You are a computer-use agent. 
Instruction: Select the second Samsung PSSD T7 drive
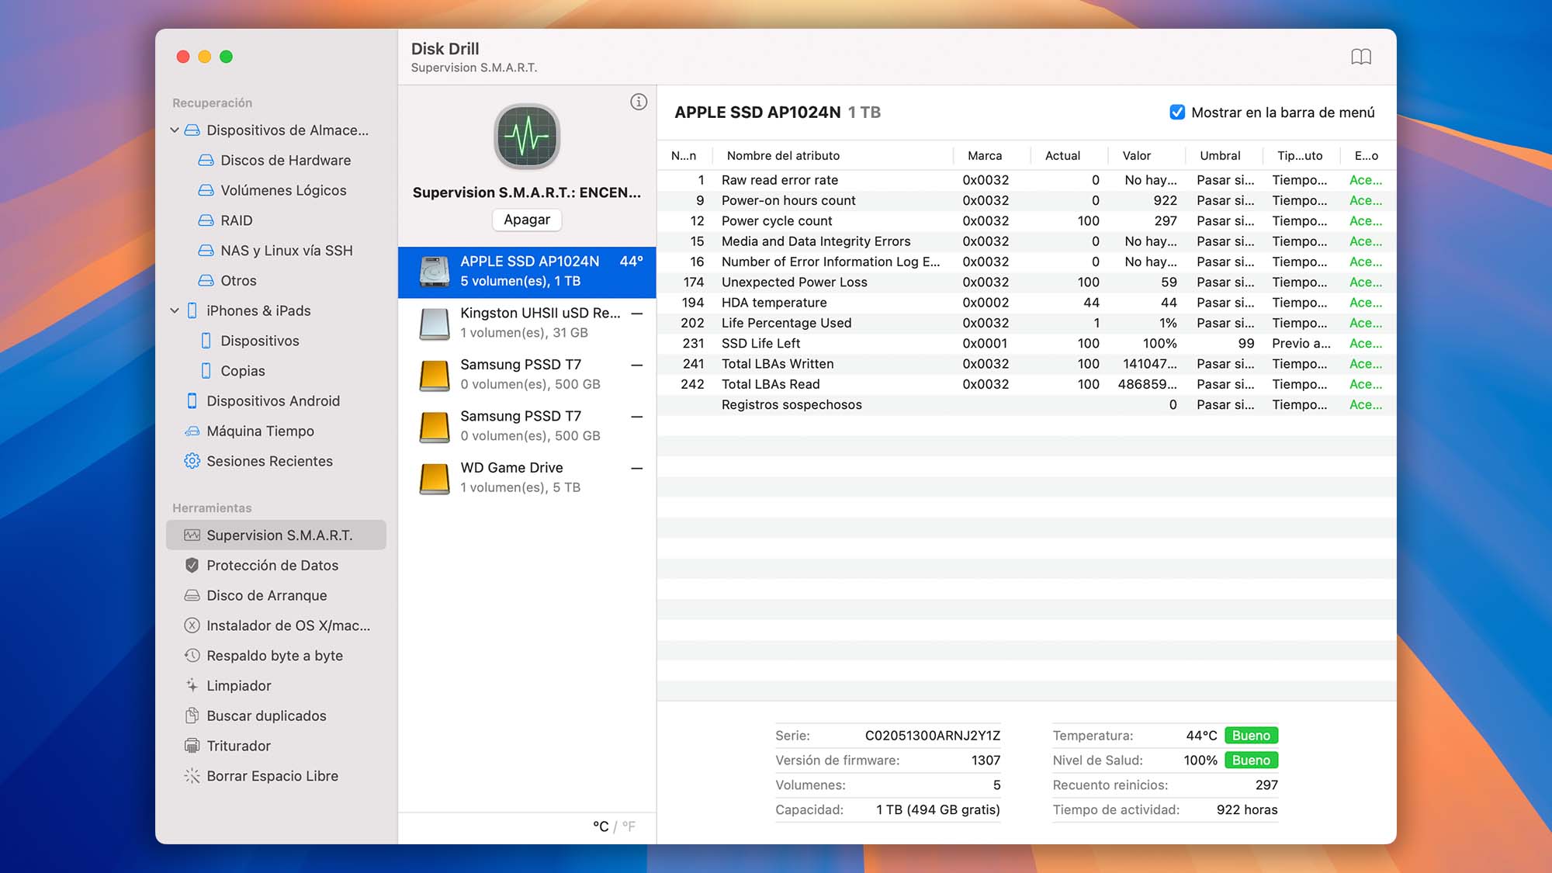point(527,426)
